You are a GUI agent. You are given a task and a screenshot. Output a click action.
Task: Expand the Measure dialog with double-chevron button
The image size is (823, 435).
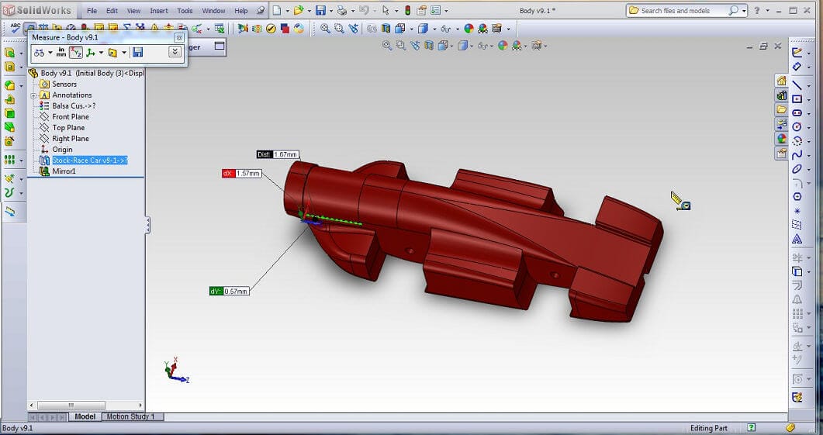coord(175,52)
